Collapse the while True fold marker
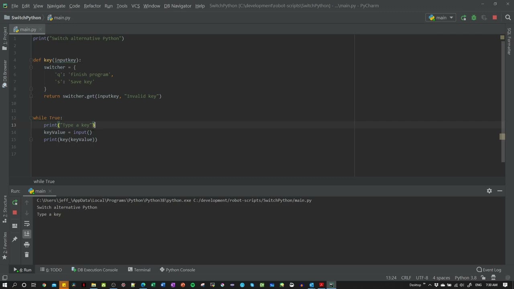This screenshot has height=289, width=514. click(x=31, y=118)
